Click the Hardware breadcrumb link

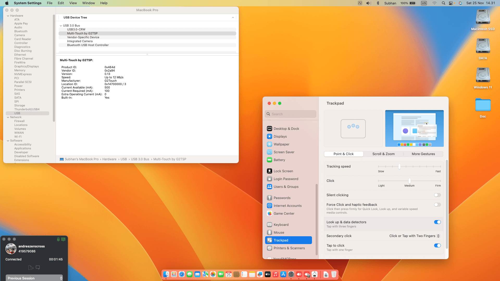tap(109, 159)
